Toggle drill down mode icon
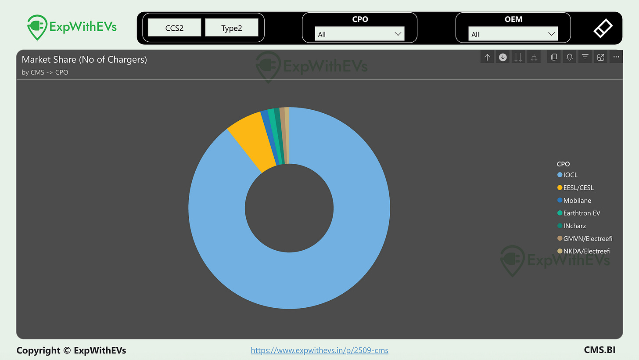The image size is (639, 360). point(503,57)
